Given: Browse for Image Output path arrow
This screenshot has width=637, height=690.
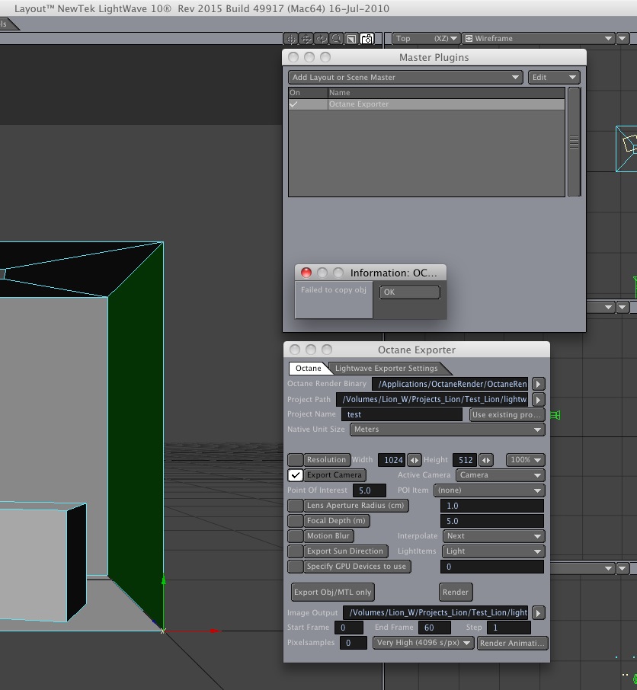Looking at the screenshot, I should click(538, 612).
